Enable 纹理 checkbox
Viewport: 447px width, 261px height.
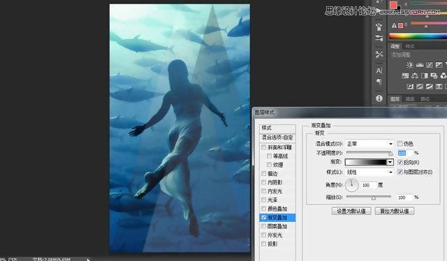pyautogui.click(x=270, y=165)
